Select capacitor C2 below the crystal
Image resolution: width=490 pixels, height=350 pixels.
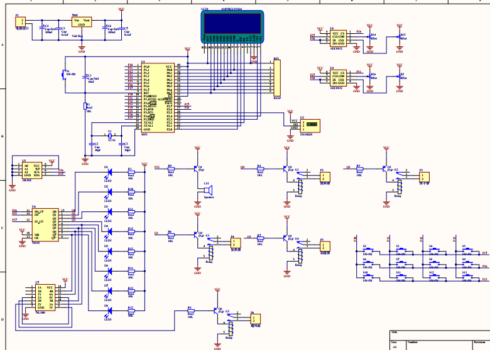(92, 144)
